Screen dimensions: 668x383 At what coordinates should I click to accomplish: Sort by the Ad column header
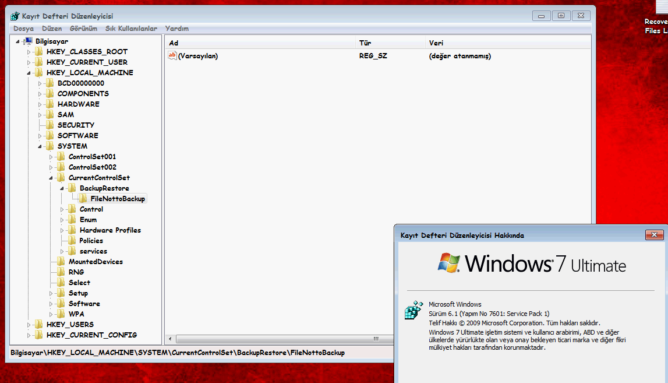pos(260,43)
